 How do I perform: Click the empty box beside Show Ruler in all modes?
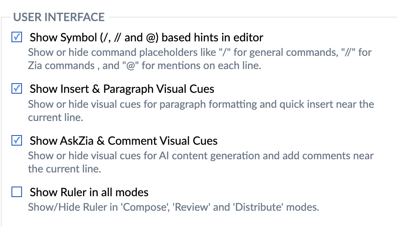pos(17,192)
